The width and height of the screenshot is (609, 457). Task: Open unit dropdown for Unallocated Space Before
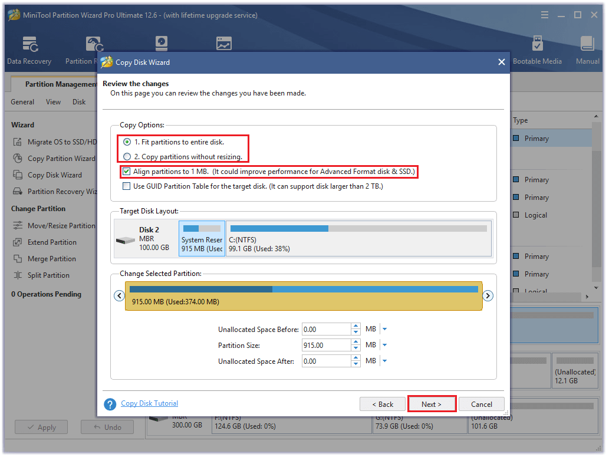(384, 329)
